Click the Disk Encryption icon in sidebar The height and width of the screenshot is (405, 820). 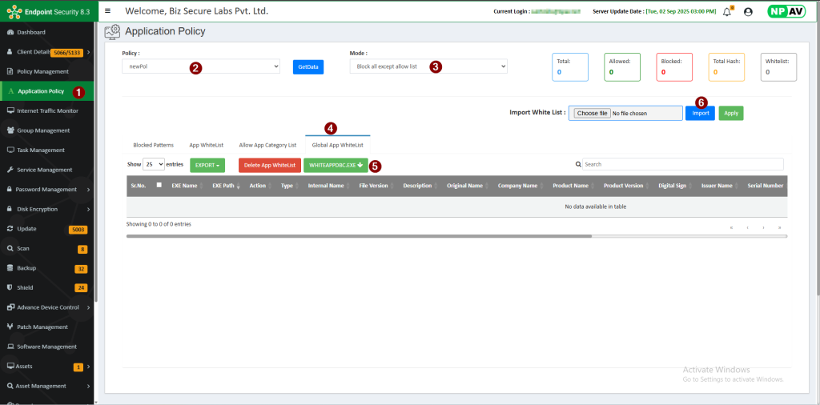pos(10,209)
